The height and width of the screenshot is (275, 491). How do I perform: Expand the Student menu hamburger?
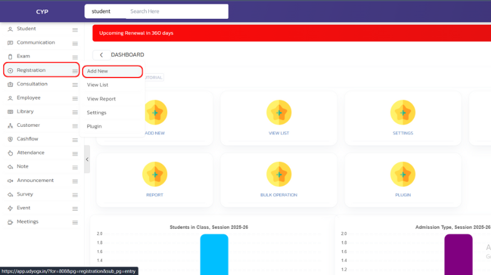point(75,29)
